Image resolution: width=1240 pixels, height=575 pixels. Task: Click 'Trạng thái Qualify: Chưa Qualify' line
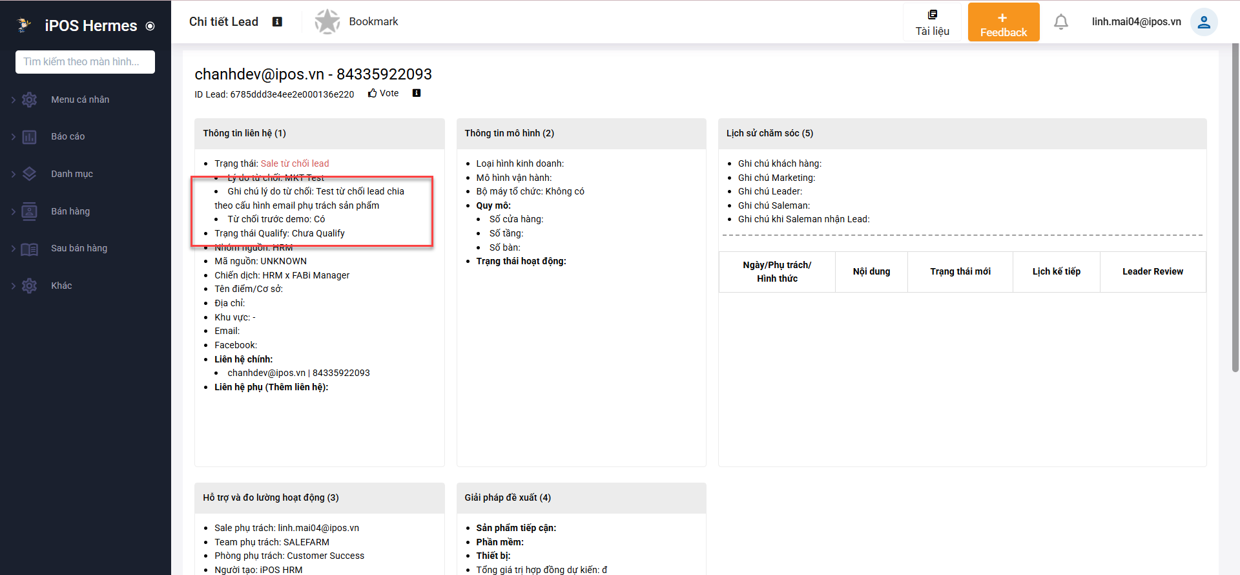coord(280,233)
